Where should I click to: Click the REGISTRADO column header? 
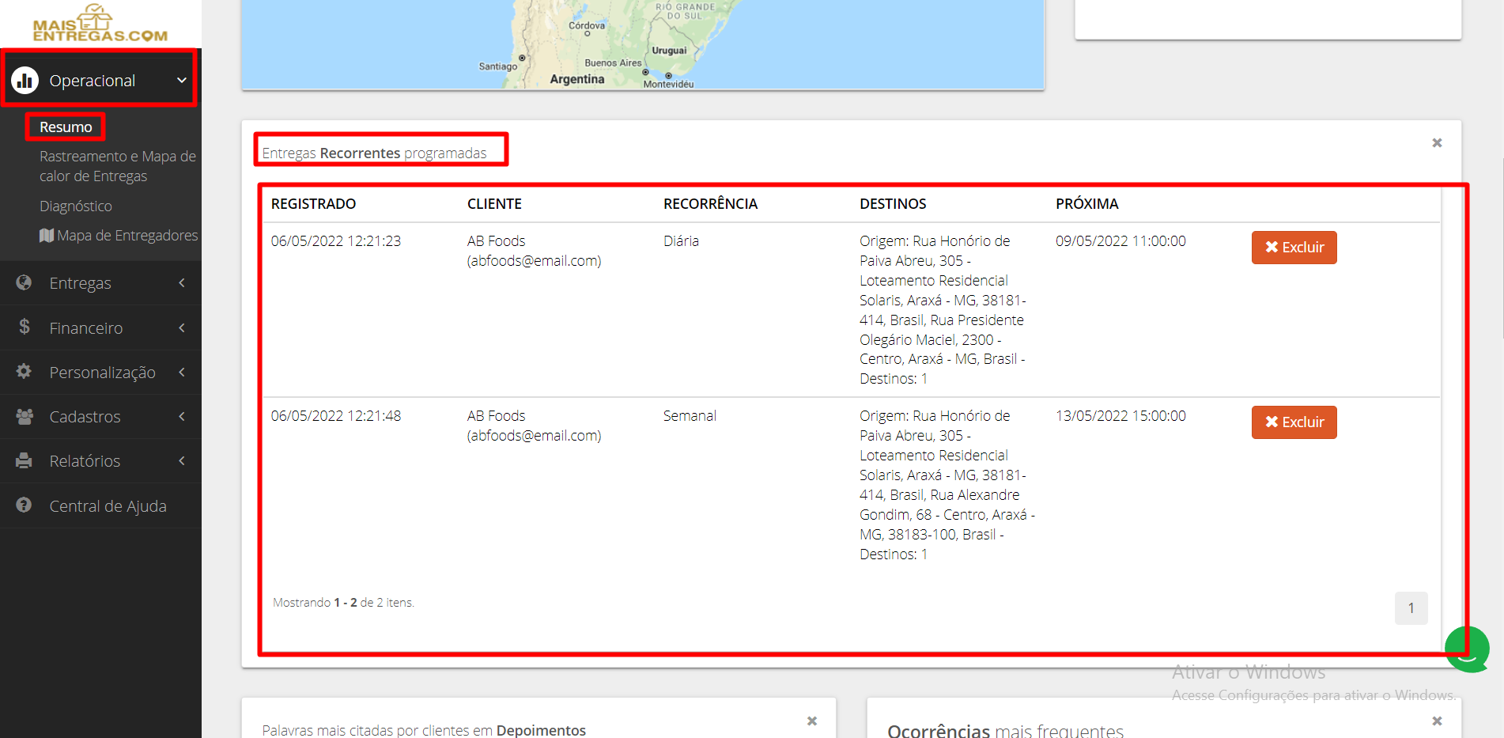313,204
